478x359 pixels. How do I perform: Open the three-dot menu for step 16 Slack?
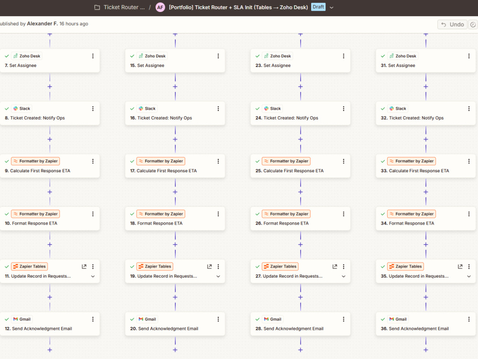pos(218,109)
